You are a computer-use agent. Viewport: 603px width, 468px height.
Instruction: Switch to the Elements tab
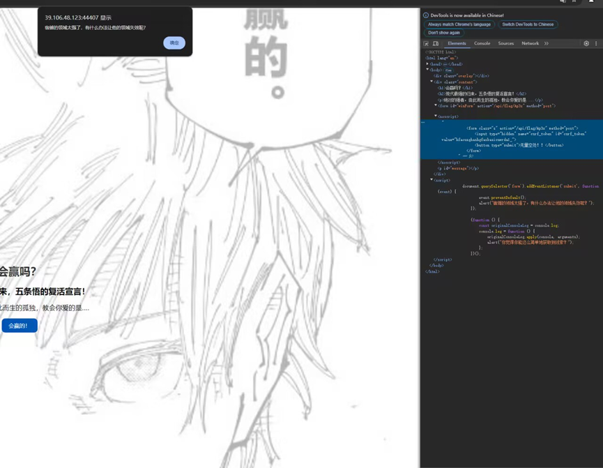point(457,43)
